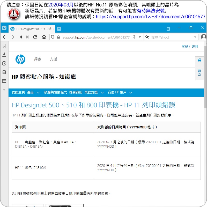
Task: Click the shield content blocker icon
Action: click(x=53, y=37)
